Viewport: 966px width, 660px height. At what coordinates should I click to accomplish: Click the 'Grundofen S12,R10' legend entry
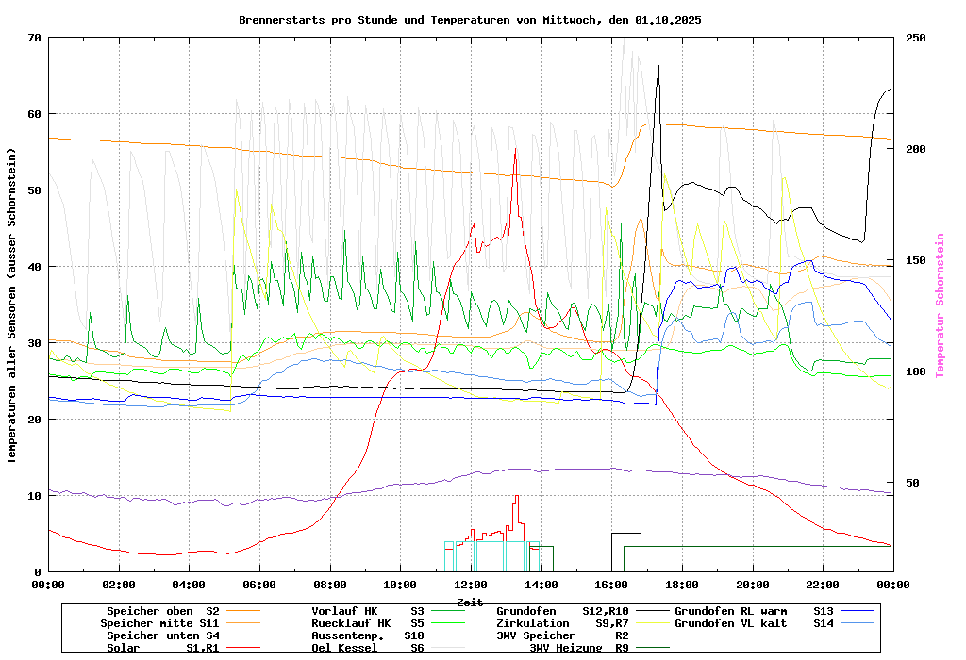[x=562, y=611]
